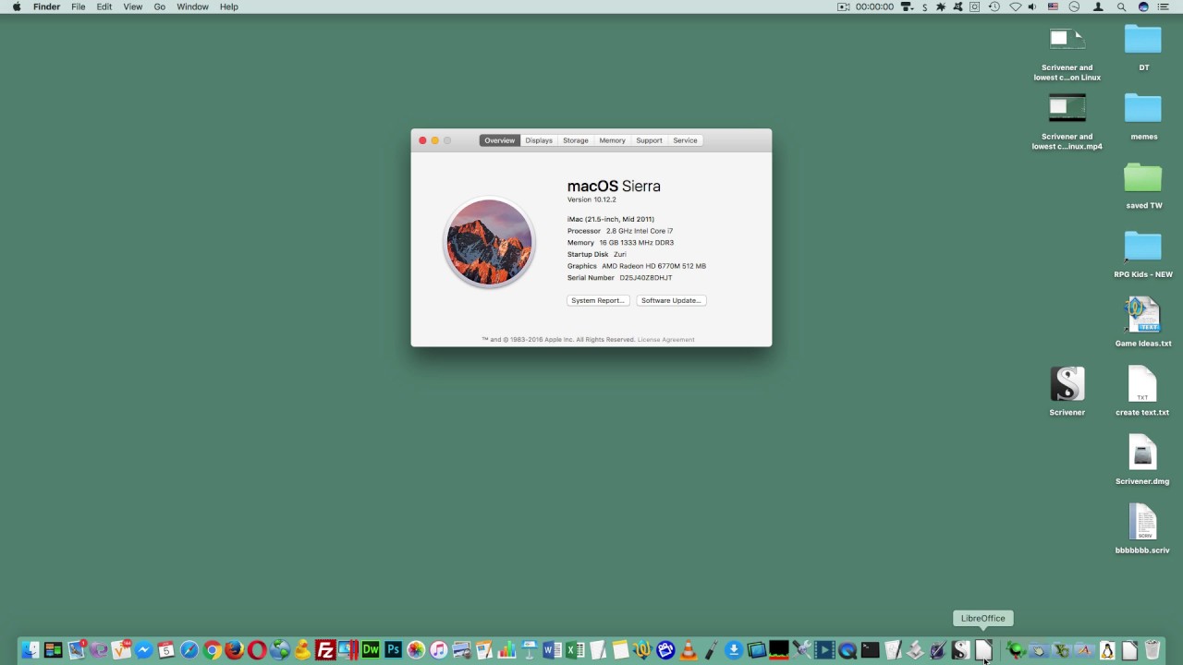This screenshot has height=665, width=1183.
Task: Open Finder from the Dock
Action: pos(30,650)
